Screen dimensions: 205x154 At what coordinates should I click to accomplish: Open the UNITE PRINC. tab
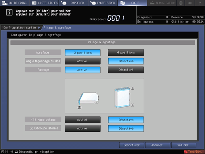(15, 3)
